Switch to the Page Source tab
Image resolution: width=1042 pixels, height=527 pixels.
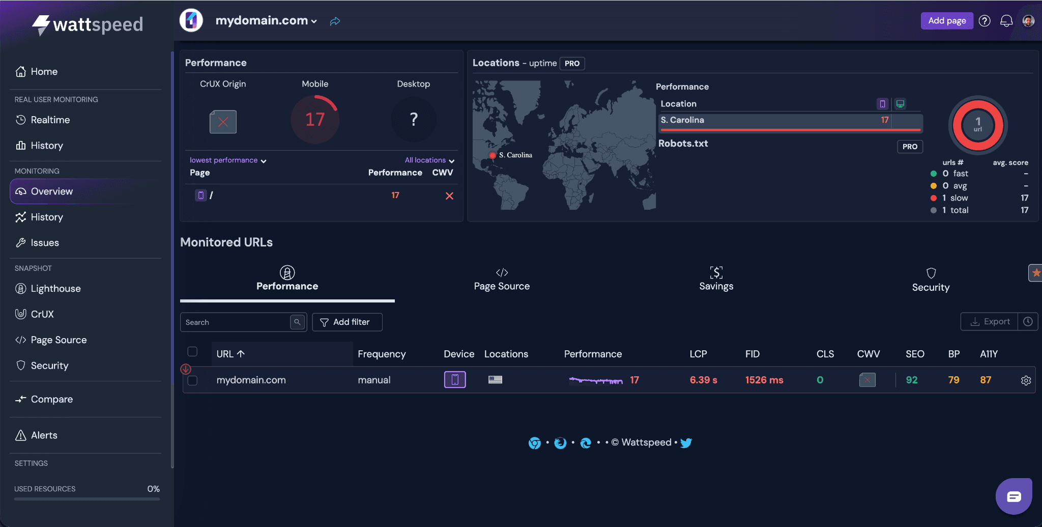[x=502, y=279]
